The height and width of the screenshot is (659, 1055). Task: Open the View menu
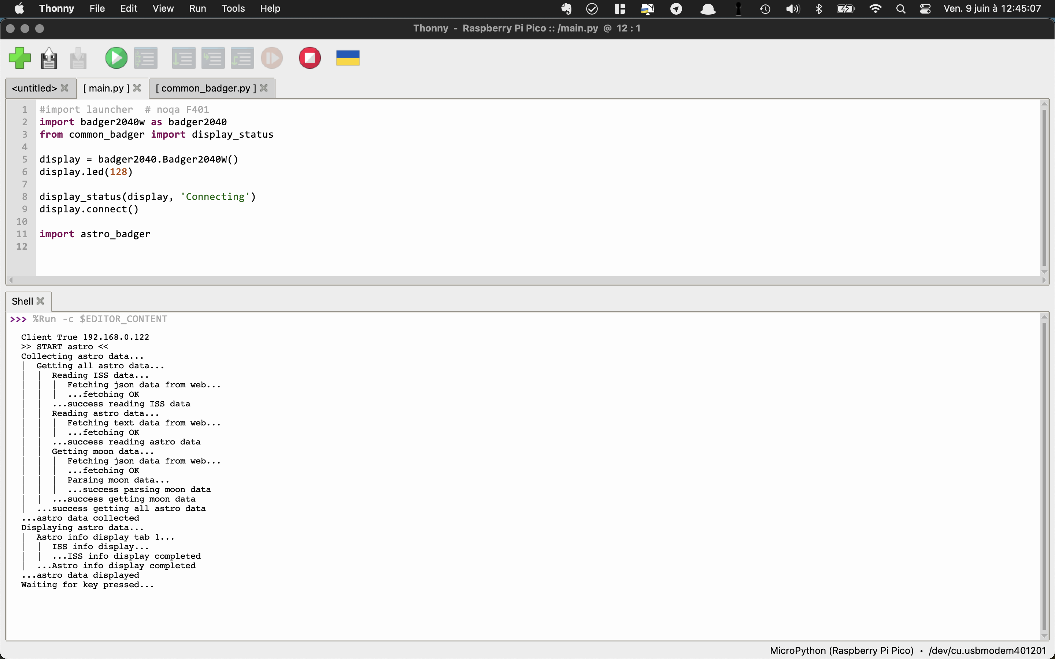[x=163, y=8]
